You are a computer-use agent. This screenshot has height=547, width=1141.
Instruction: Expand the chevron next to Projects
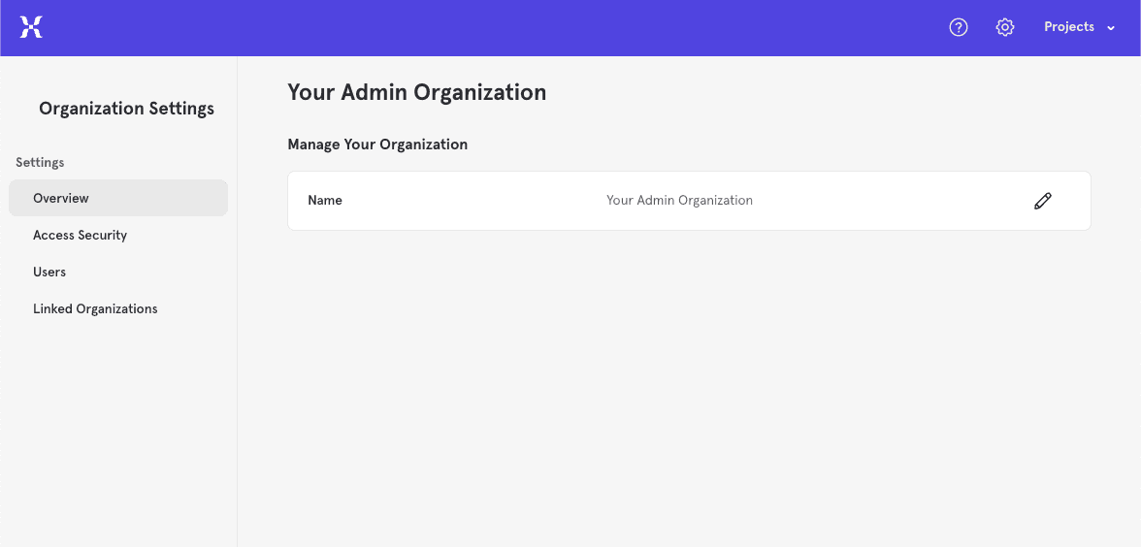pyautogui.click(x=1111, y=28)
